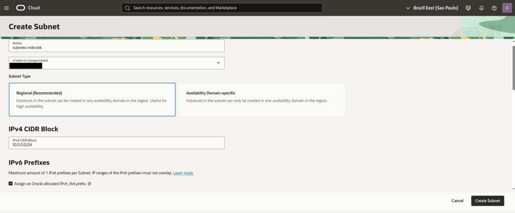Open the Cloud Shell developer tools icon
515x213 pixels.
468,8
